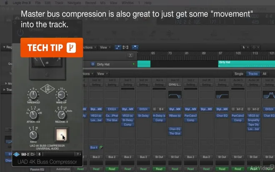The width and height of the screenshot is (275, 172).
Task: Open the Help menu
Action: point(148,3)
